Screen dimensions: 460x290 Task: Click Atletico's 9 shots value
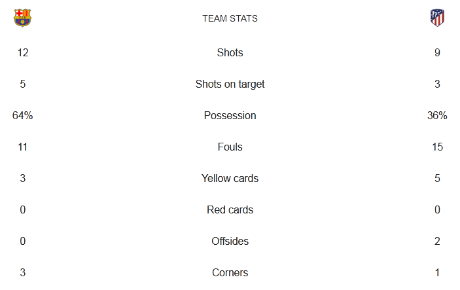tap(437, 52)
